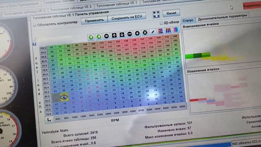Click the VeAnalyze Stats heading

(x=55, y=131)
